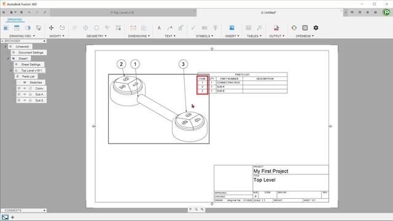393x221 pixels.
Task: Open the Output dropdown menu
Action: (277, 36)
